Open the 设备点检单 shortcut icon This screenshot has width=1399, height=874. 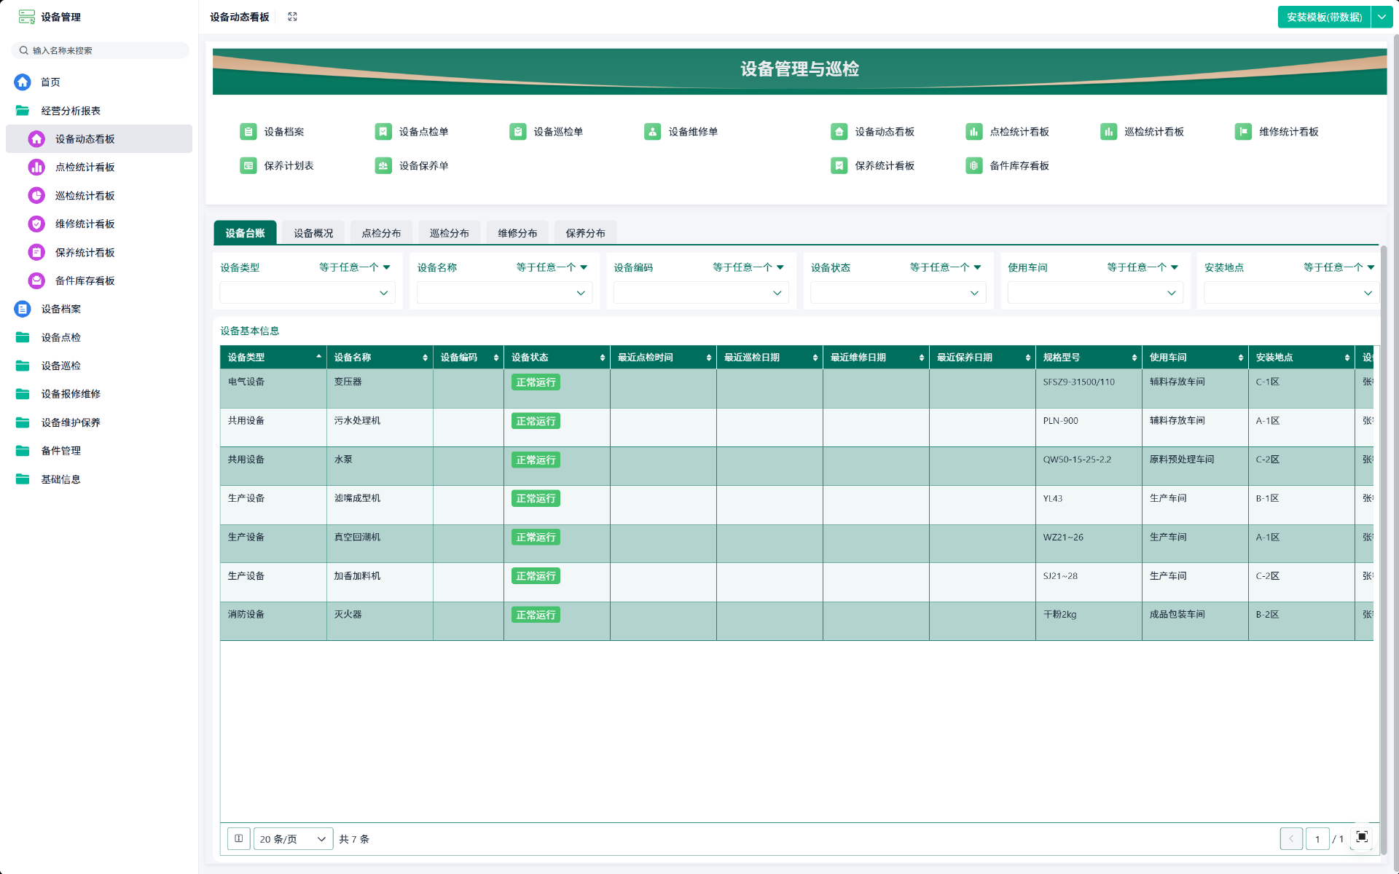click(383, 132)
